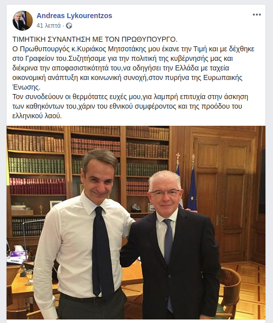Click the man in the dark suit in the photo
Image resolution: width=273 pixels, height=323 pixels.
tap(170, 247)
